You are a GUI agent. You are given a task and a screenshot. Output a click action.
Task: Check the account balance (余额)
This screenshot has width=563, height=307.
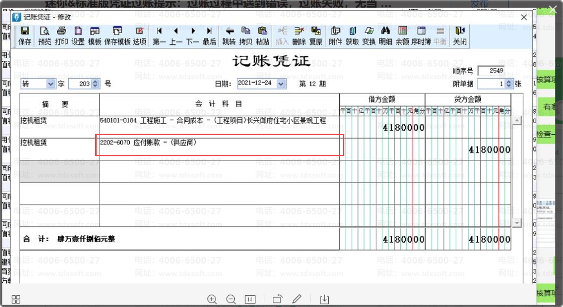click(x=402, y=36)
